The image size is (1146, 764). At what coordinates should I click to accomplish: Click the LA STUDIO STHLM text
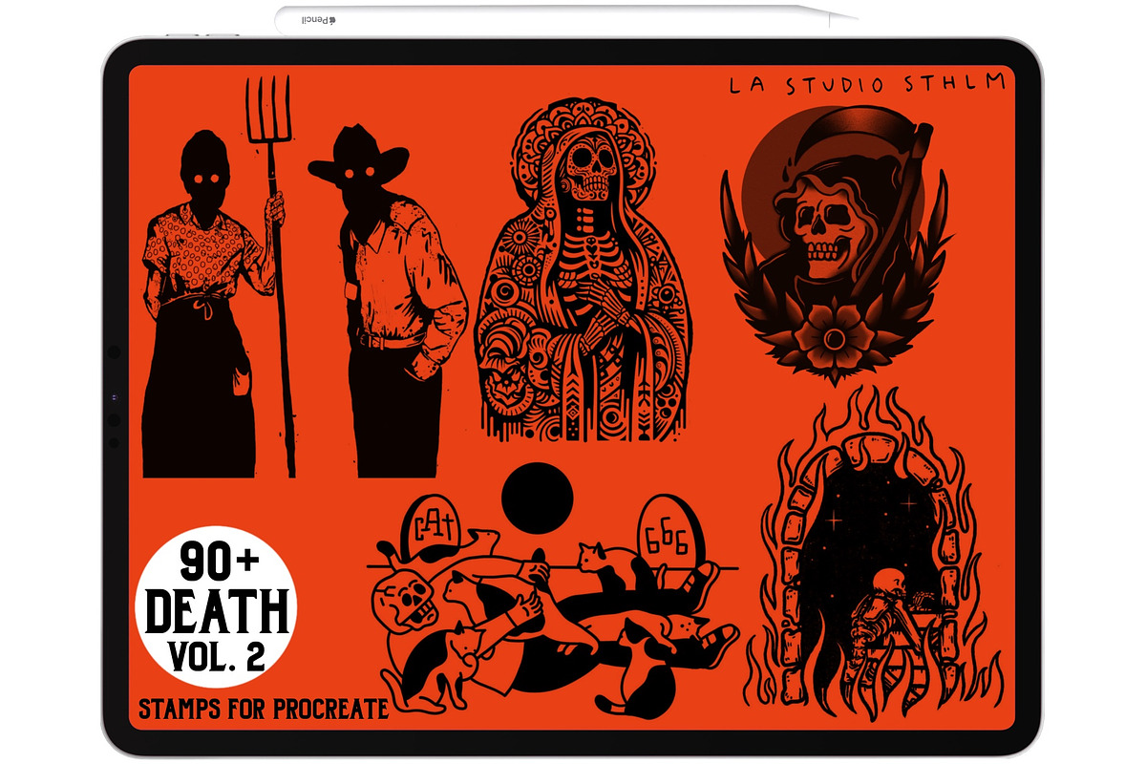[x=867, y=84]
